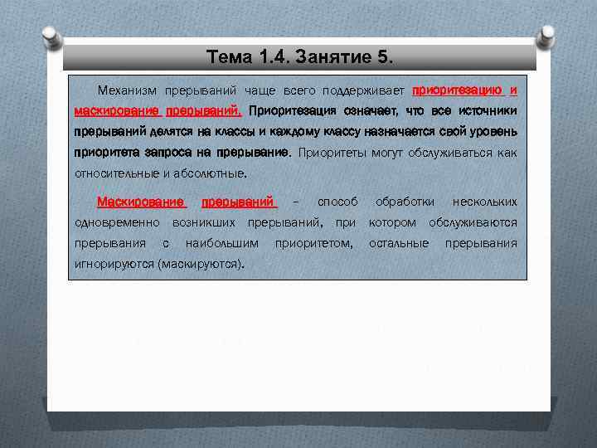Click the text 'игнорируются (маскируются).'
The image size is (597, 448).
[159, 264]
